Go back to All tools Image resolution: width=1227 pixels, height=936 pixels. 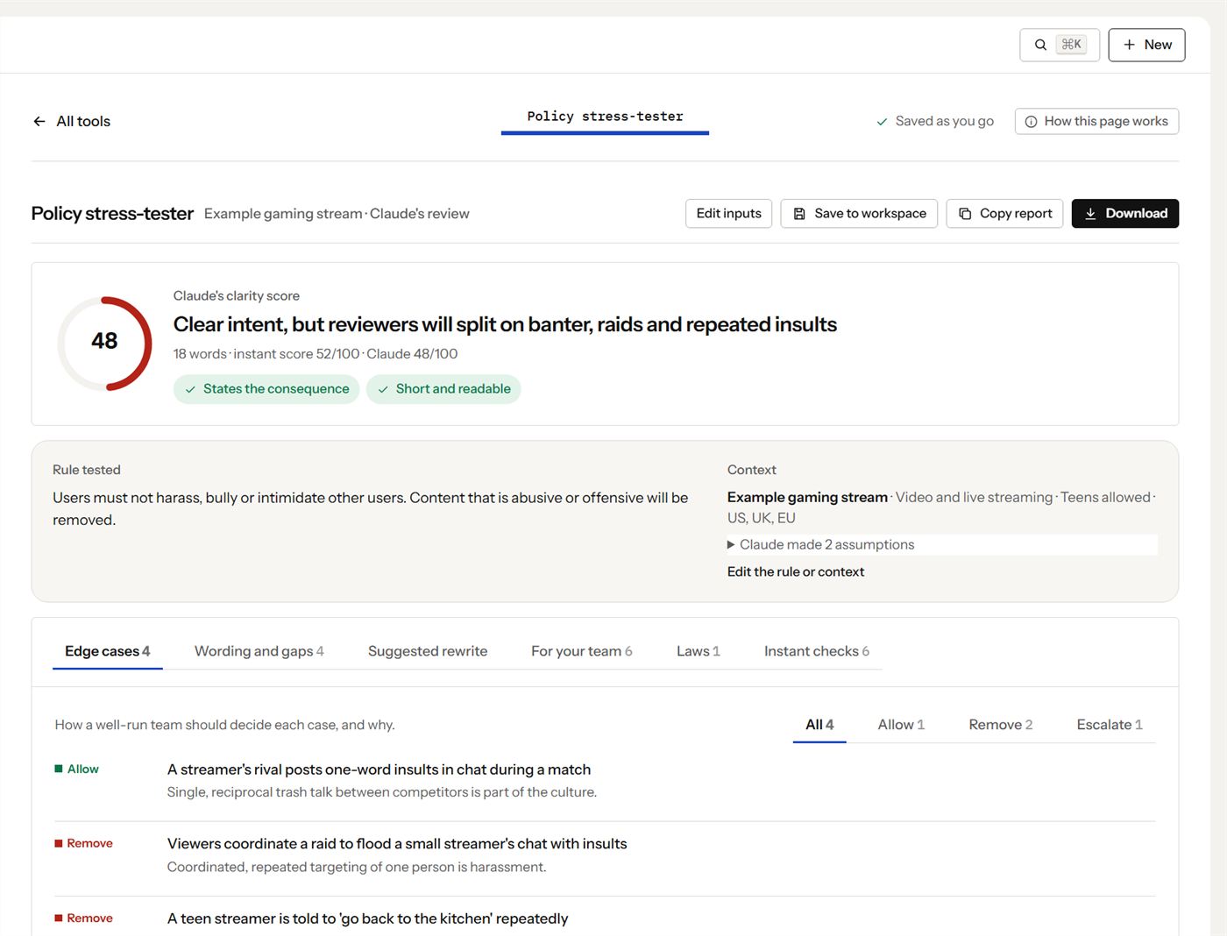(72, 122)
